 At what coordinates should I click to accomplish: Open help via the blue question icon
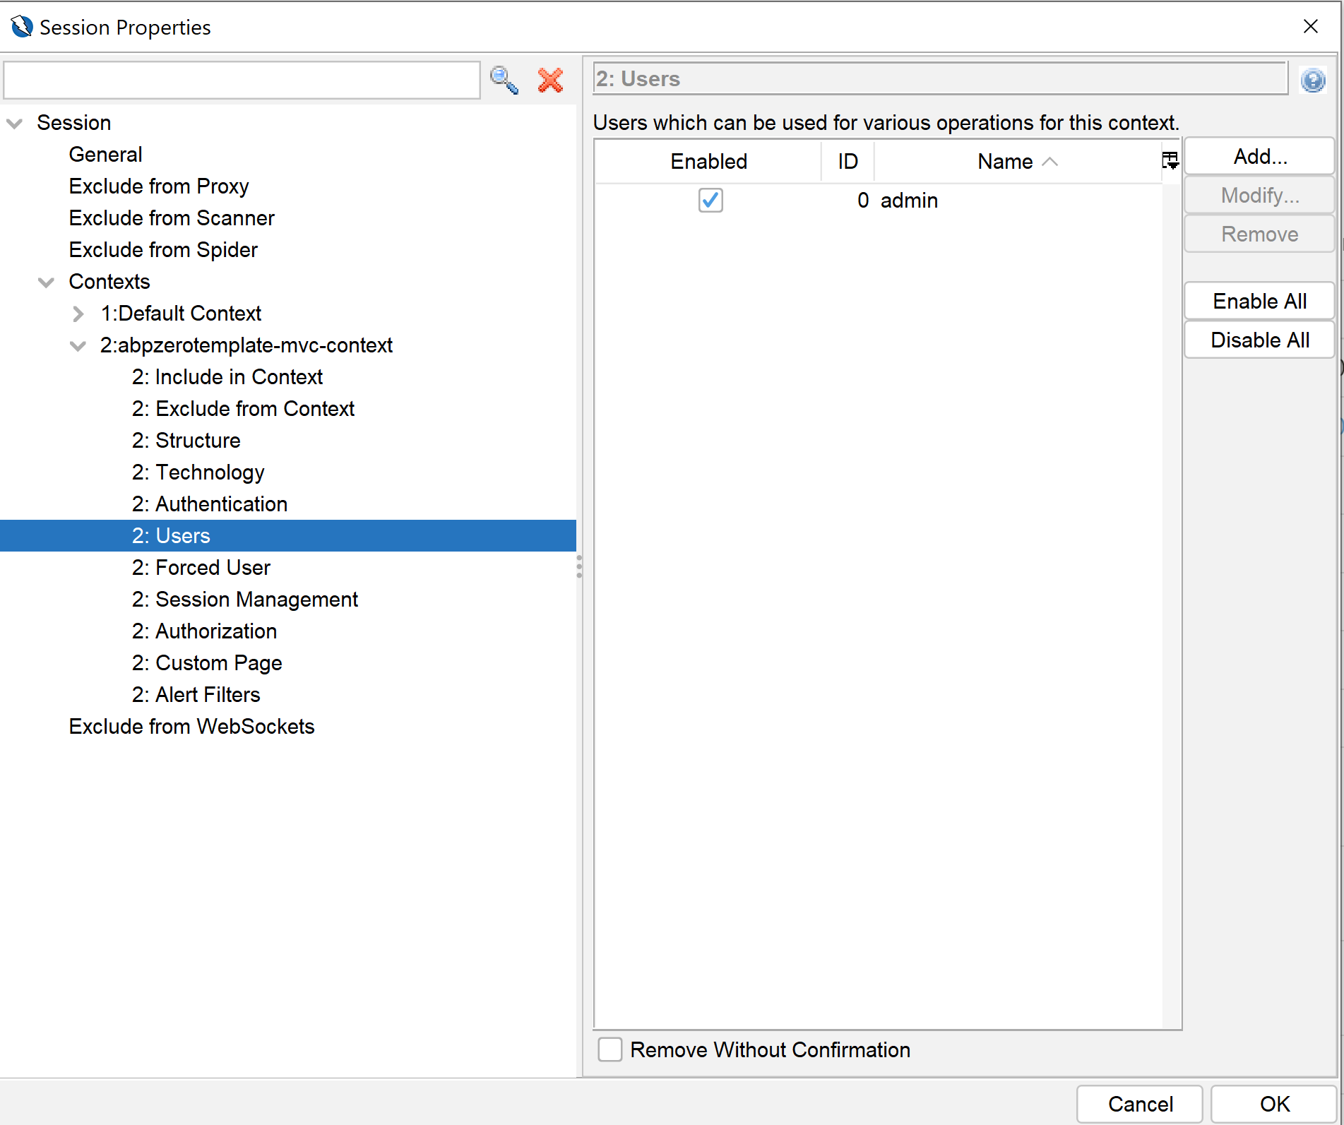click(1313, 81)
